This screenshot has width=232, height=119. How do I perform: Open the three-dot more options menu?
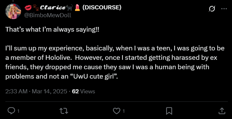pos(224,9)
